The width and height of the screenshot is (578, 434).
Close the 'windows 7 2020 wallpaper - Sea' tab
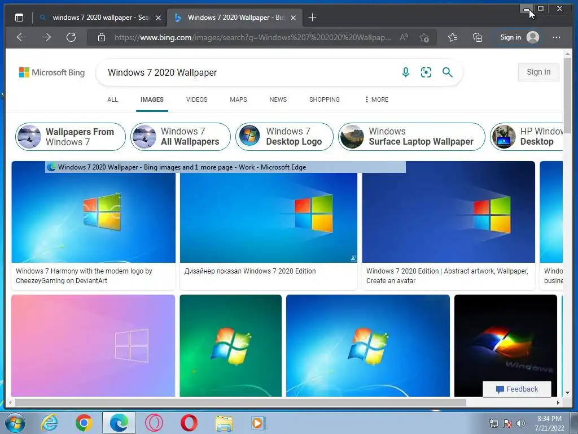point(158,18)
